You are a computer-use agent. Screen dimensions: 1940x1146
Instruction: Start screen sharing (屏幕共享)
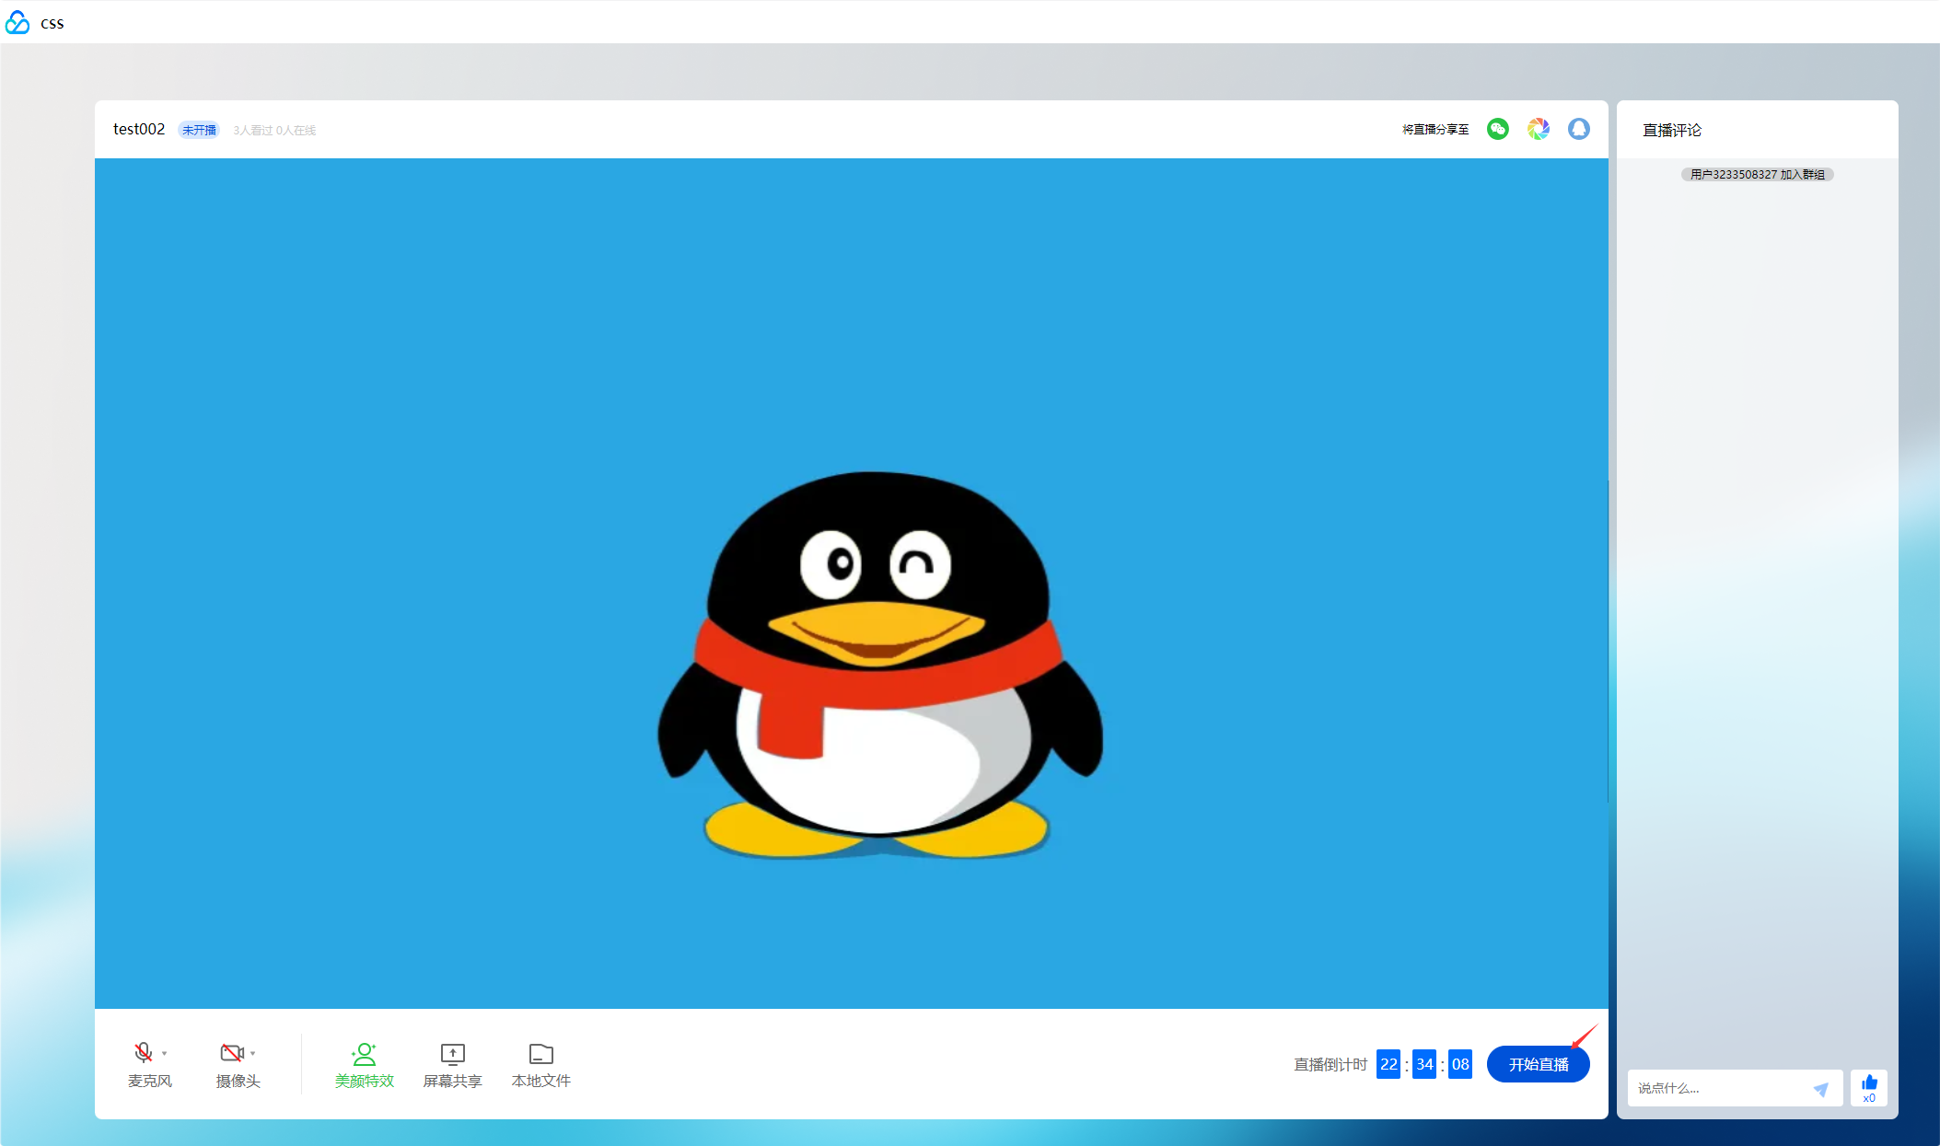[x=453, y=1066]
